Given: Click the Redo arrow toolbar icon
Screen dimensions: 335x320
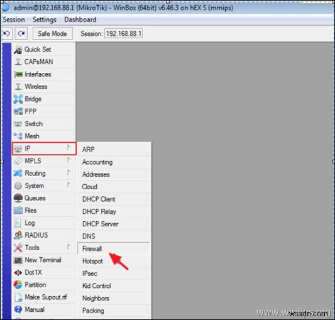Looking at the screenshot, I should (x=21, y=33).
